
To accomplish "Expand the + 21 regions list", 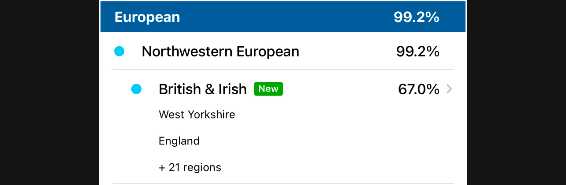I will (190, 167).
